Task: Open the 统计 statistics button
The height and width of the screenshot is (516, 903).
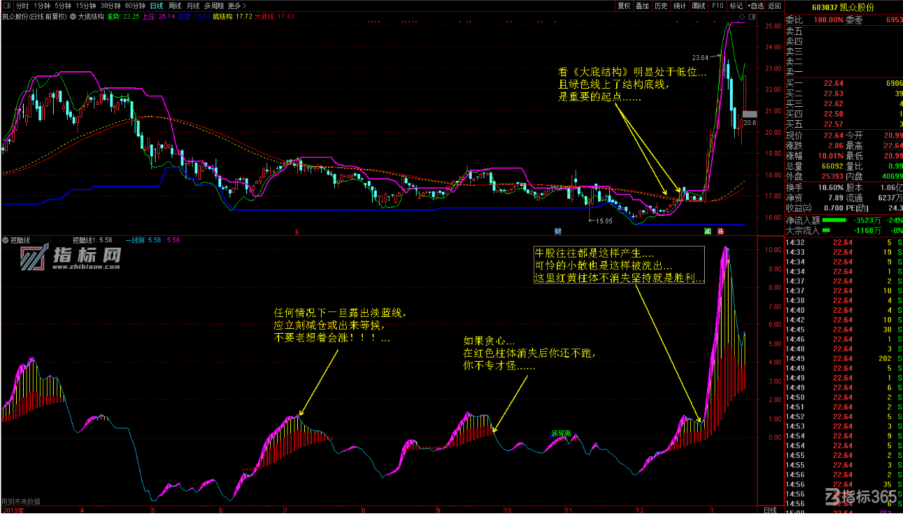Action: (680, 5)
